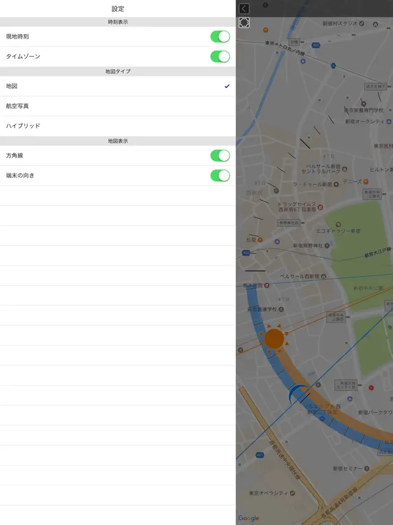
Task: Tap デニーズ restaurant marker
Action: [x=366, y=182]
